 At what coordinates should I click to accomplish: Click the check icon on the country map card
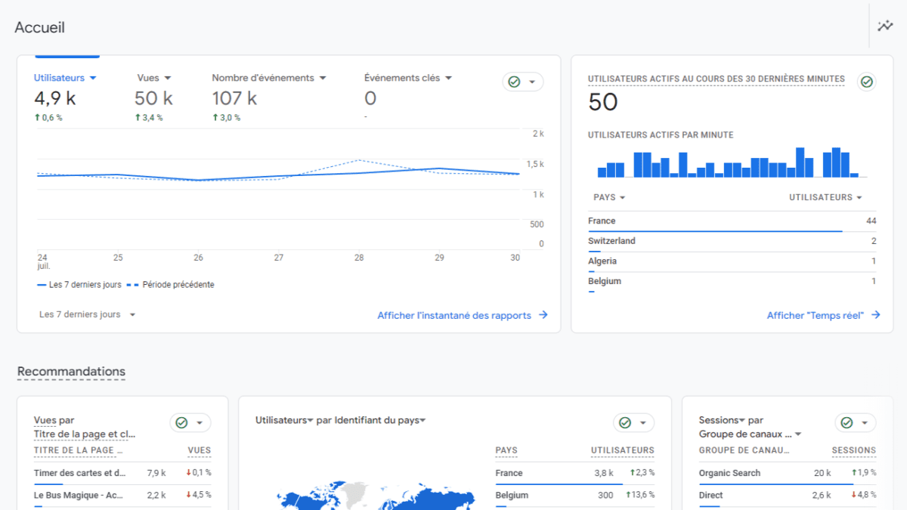coord(625,423)
